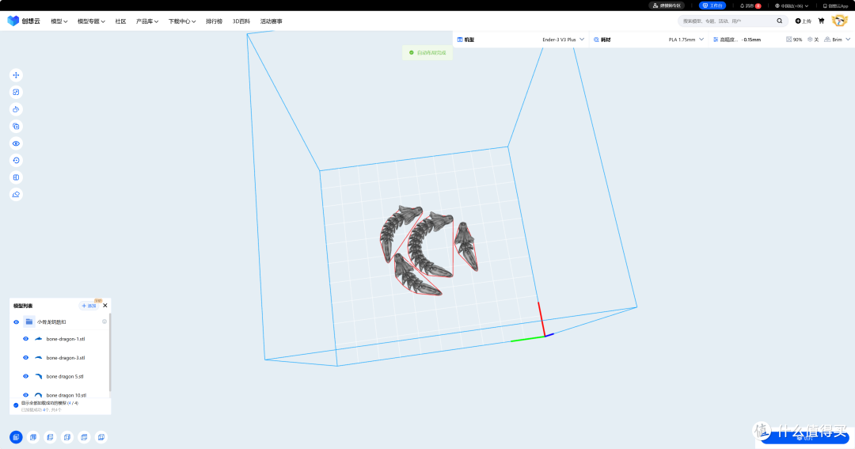Click the search magnifier icon

(x=779, y=21)
